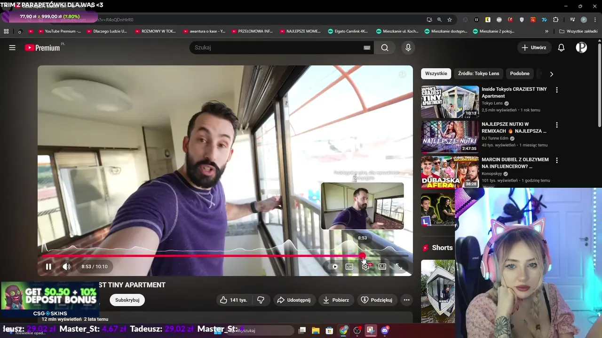Click the zoom magnifier in address bar
This screenshot has height=338, width=602.
[x=439, y=20]
